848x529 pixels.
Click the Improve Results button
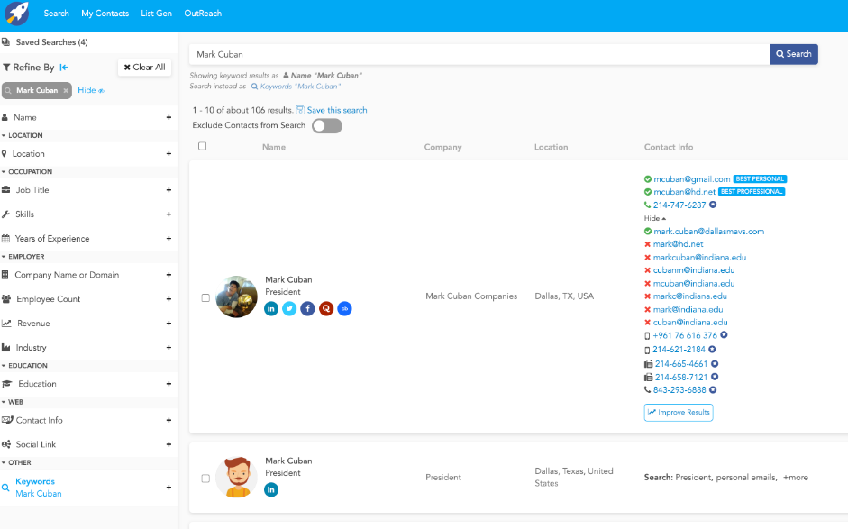(679, 412)
